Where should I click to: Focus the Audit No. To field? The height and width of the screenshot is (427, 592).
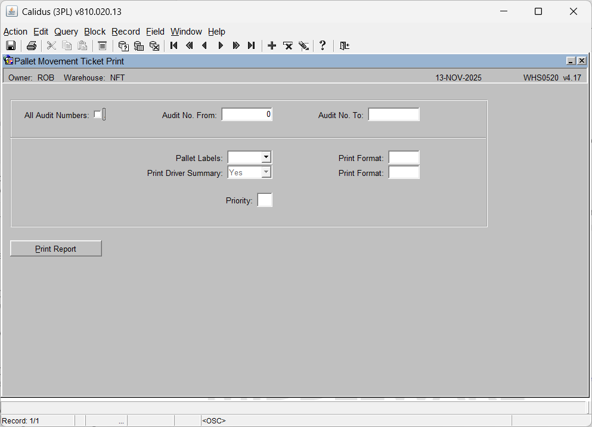[393, 115]
